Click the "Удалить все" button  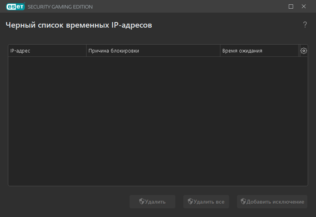coord(206,202)
